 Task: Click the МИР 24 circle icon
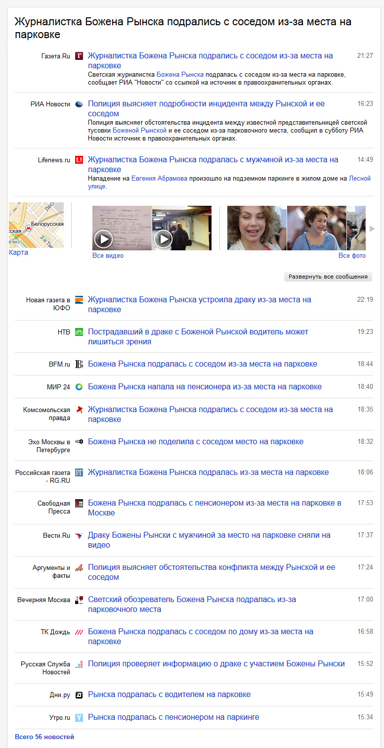point(79,387)
